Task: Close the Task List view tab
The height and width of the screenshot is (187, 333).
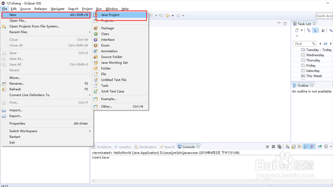Action: [314, 24]
